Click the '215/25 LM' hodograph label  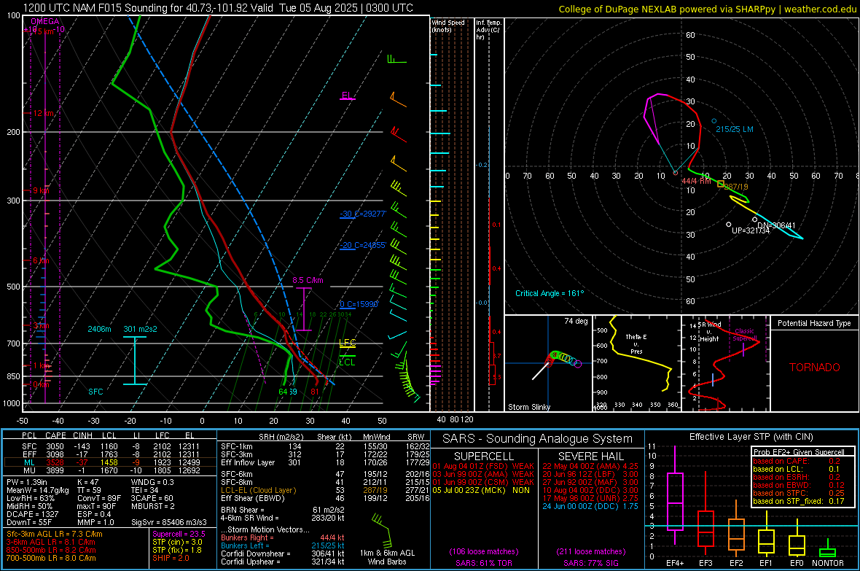[x=735, y=129]
